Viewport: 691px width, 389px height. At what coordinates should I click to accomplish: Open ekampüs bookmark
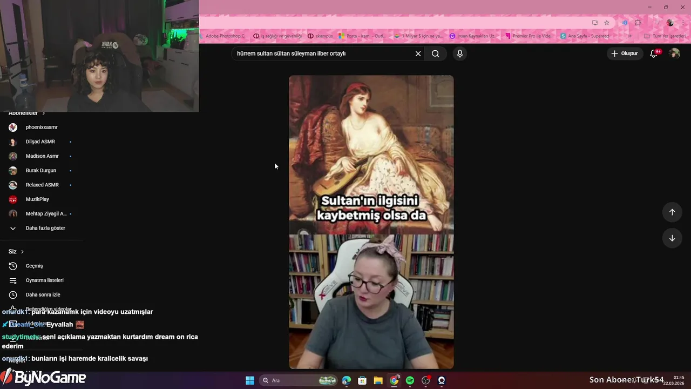[320, 36]
